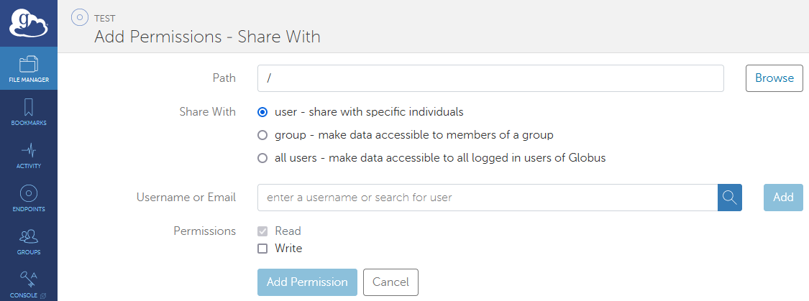Focus the Path input field
The image size is (809, 301).
click(x=490, y=78)
